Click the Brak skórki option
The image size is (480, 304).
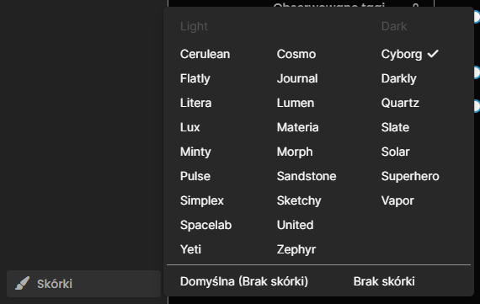click(x=384, y=281)
